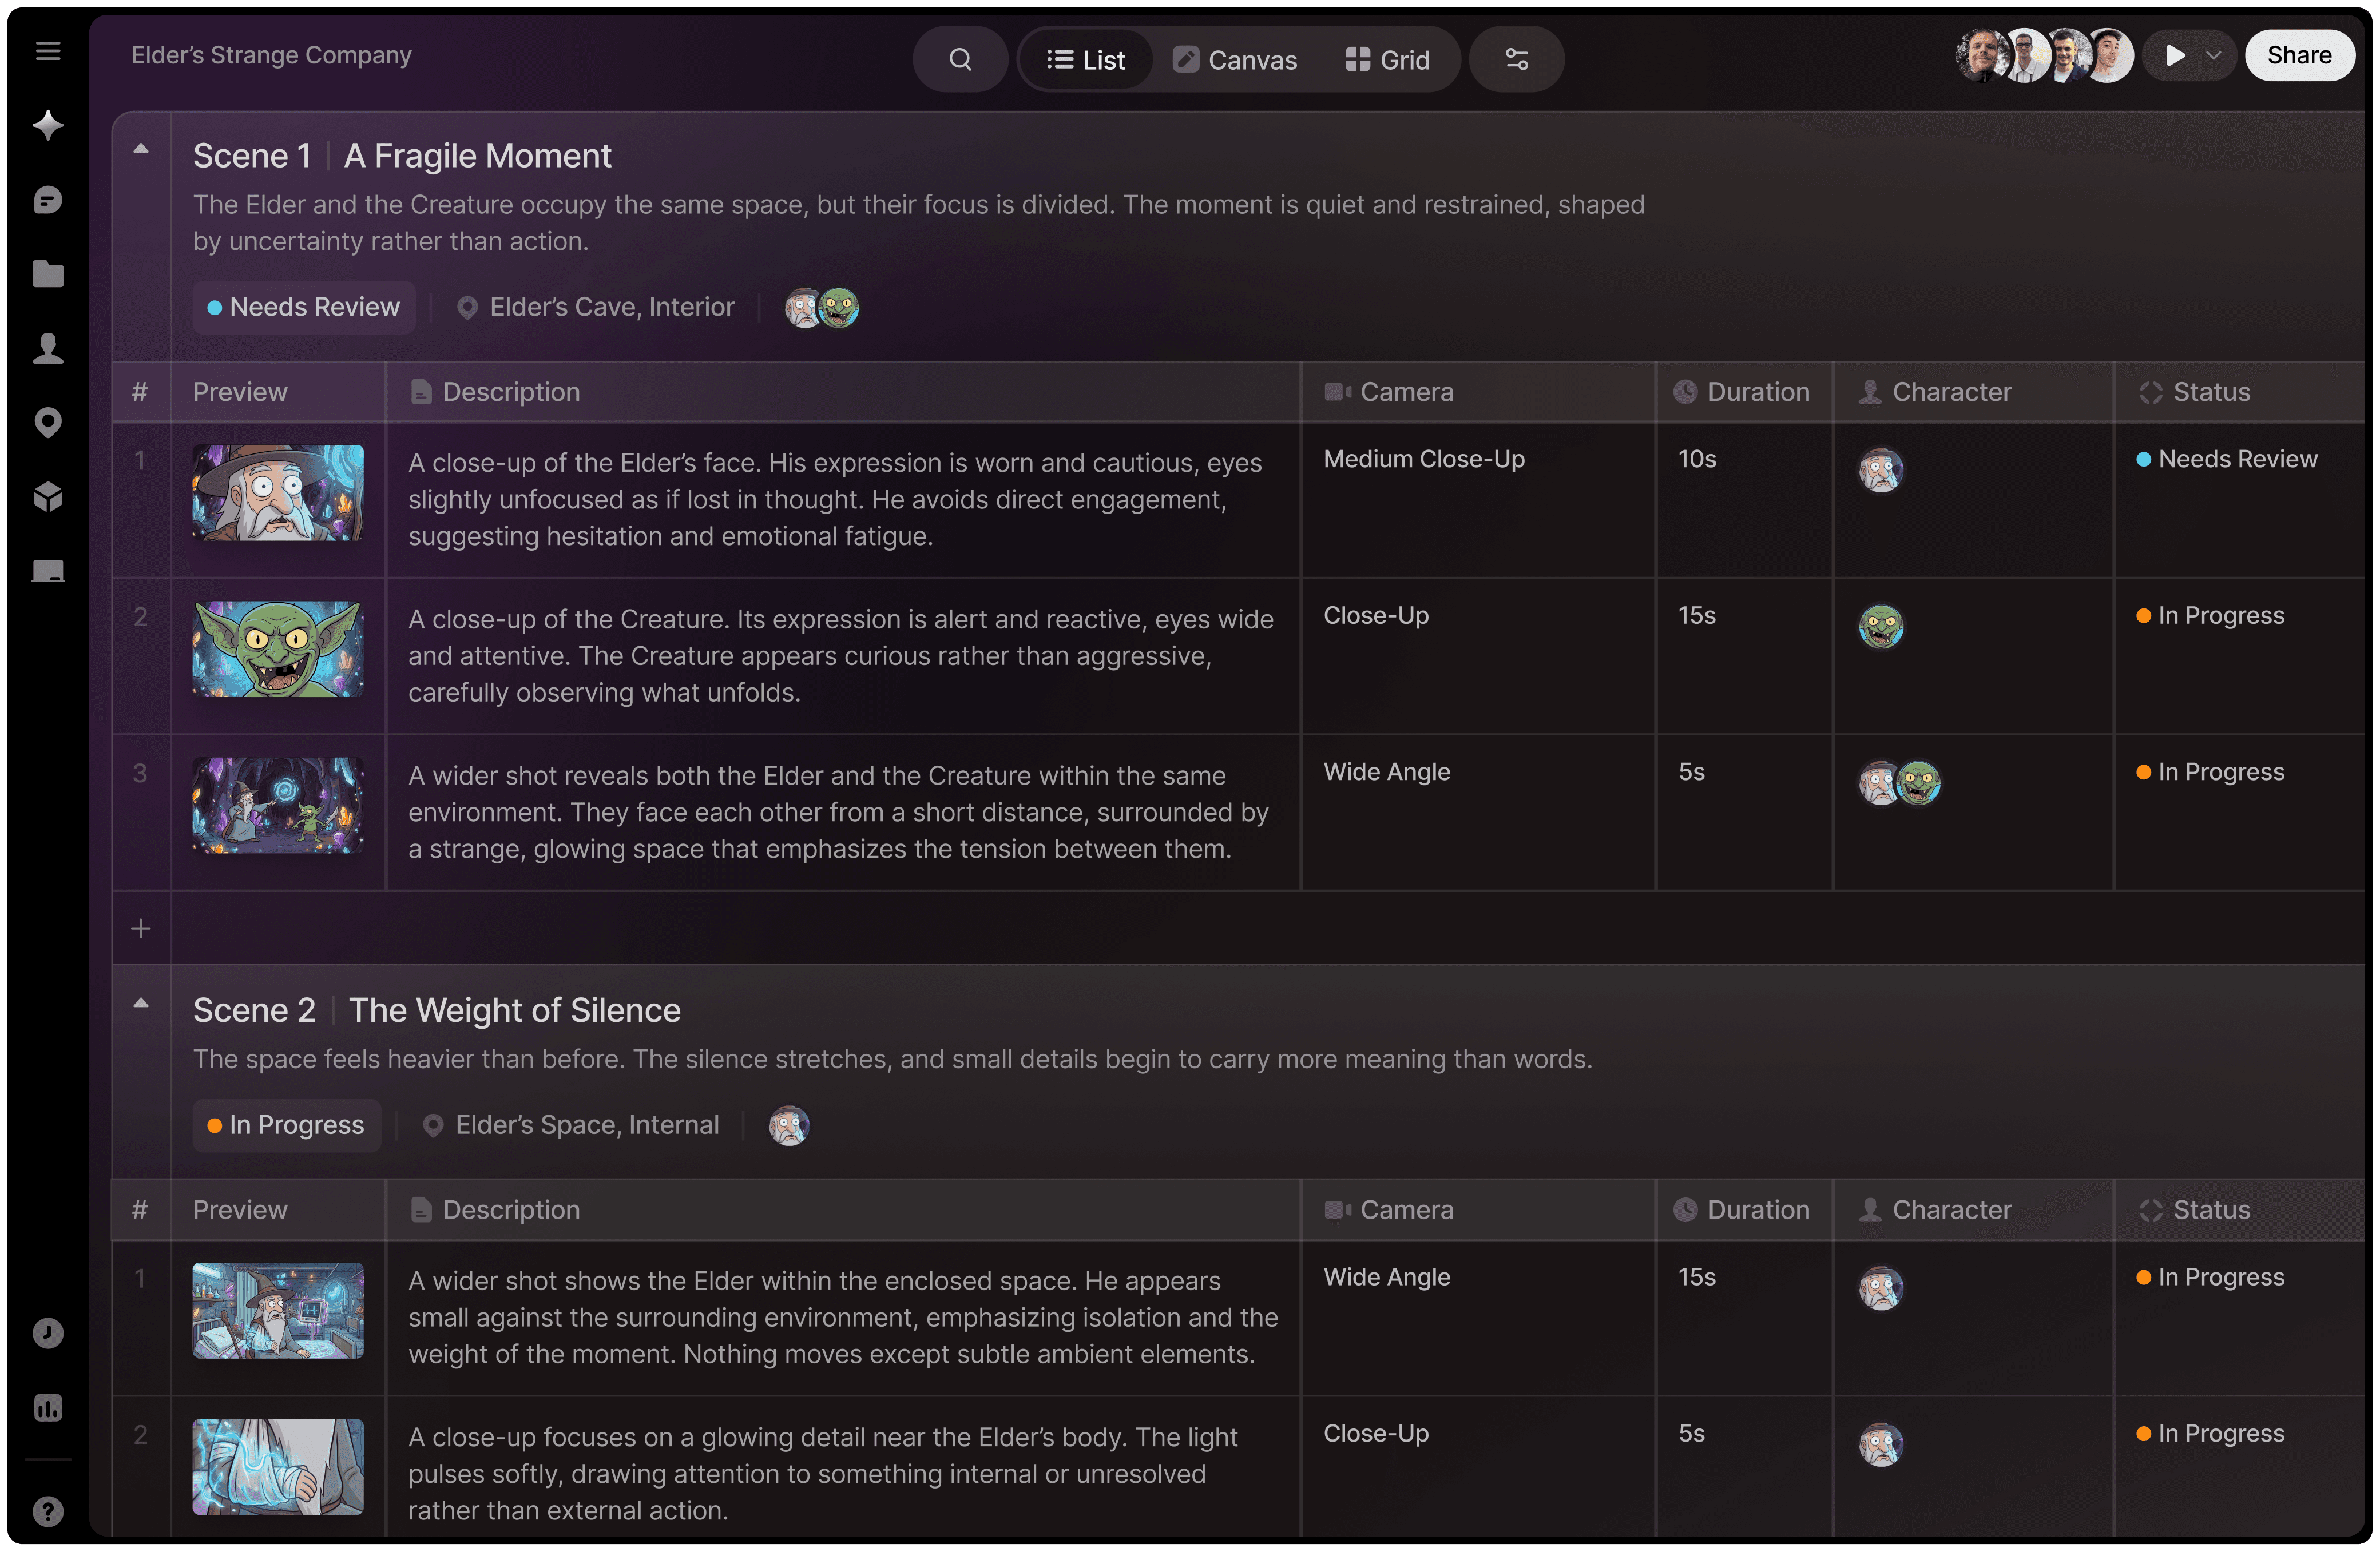Click the help question mark icon

[48, 1511]
